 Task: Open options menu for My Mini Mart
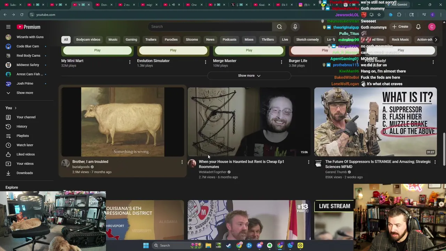pos(130,62)
